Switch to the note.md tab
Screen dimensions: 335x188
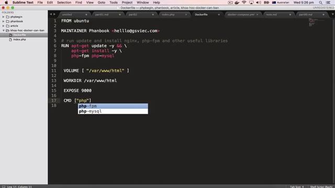tap(271, 15)
